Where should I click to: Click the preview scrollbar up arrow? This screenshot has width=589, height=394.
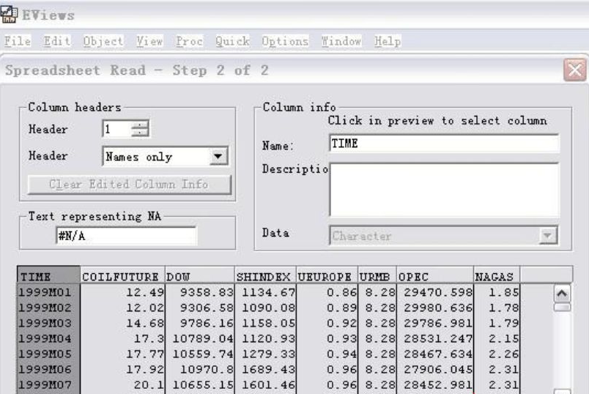pyautogui.click(x=563, y=293)
